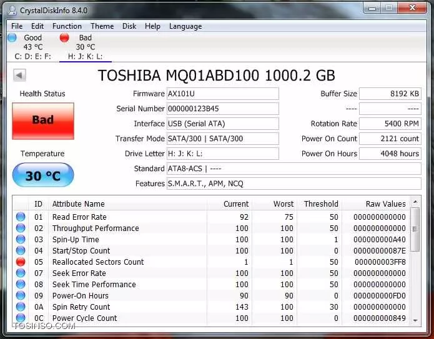434x339 pixels.
Task: Click status icon for Seek Time Performance
Action: coord(21,284)
